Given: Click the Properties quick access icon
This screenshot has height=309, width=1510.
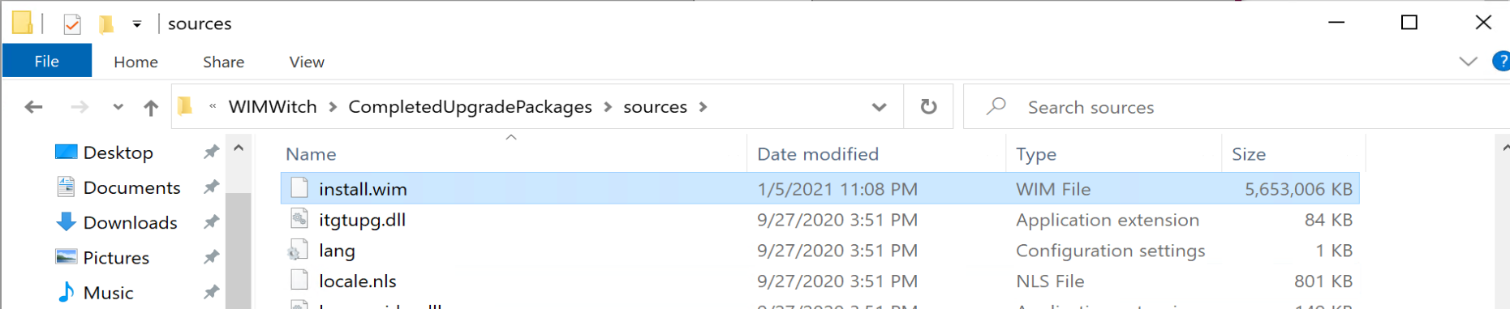Looking at the screenshot, I should point(72,24).
